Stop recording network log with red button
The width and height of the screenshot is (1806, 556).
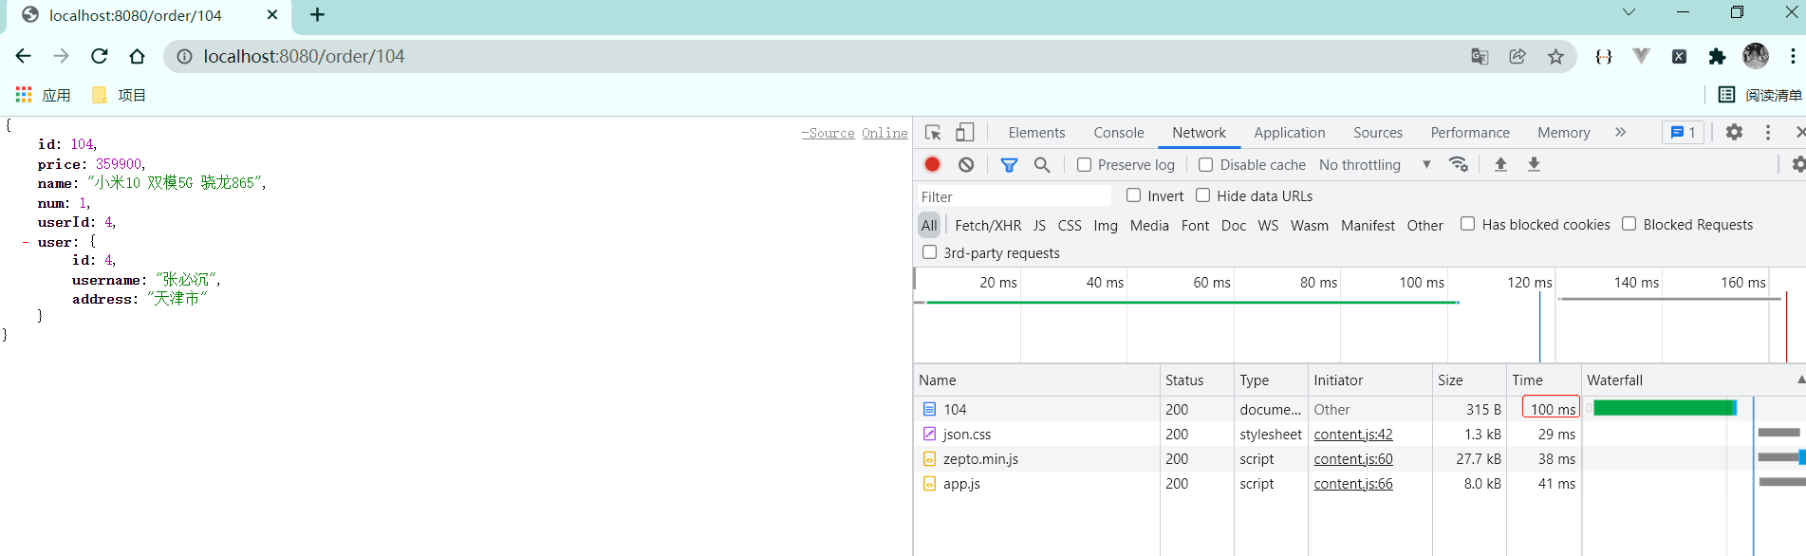point(933,164)
